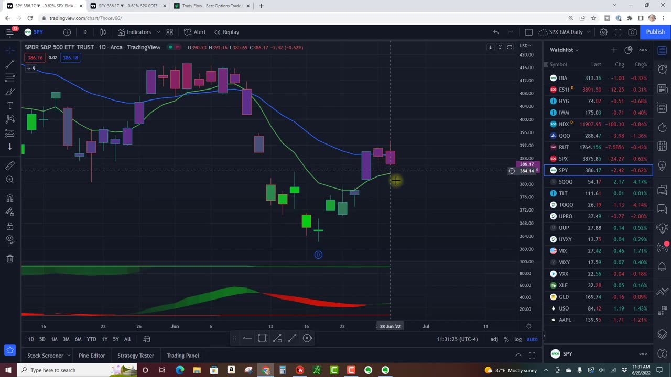Open the go to date calendar icon
Screen dimensions: 671x377
click(x=147, y=339)
